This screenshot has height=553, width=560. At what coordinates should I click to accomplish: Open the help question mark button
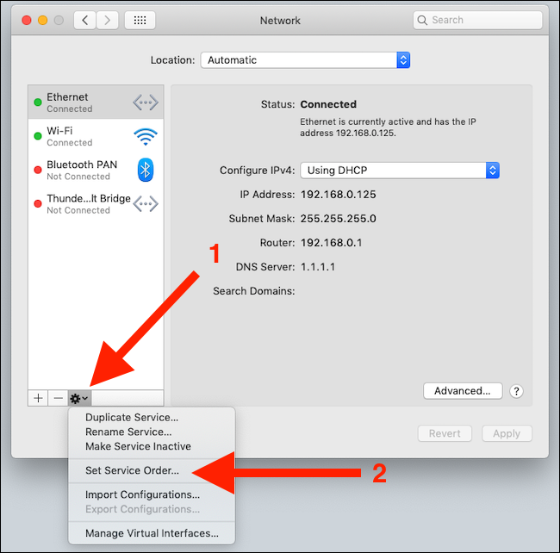[516, 391]
